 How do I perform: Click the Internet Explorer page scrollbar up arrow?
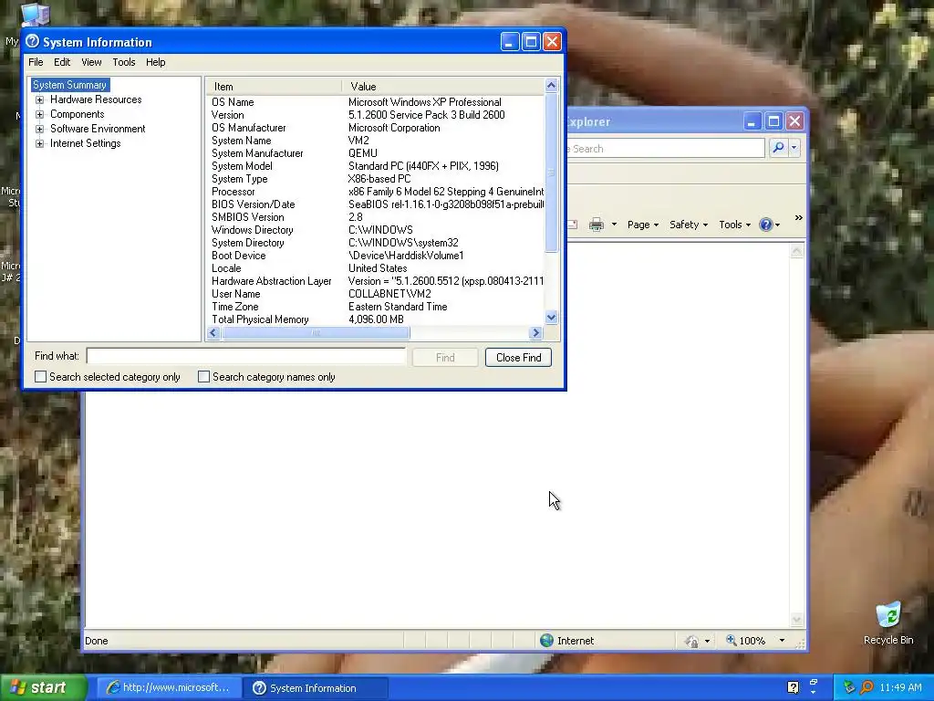[796, 252]
